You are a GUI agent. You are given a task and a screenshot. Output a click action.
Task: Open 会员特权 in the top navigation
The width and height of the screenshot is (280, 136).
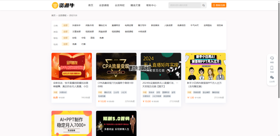point(120,5)
